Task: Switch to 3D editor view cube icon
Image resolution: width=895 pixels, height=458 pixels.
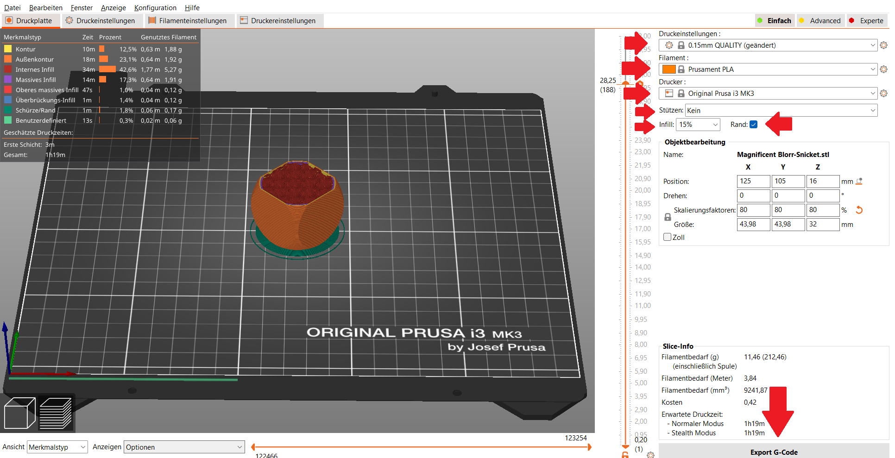Action: (x=19, y=413)
